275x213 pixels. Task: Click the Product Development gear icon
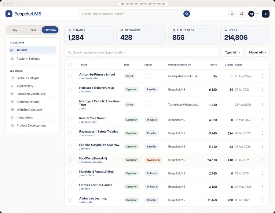pyautogui.click(x=12, y=125)
